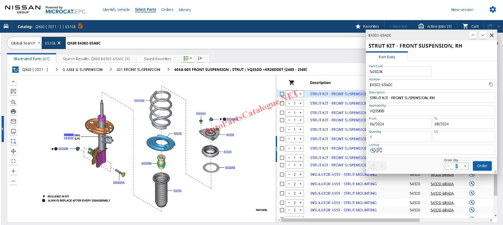Zoom out of the diagram with minus icon

(x=13, y=181)
